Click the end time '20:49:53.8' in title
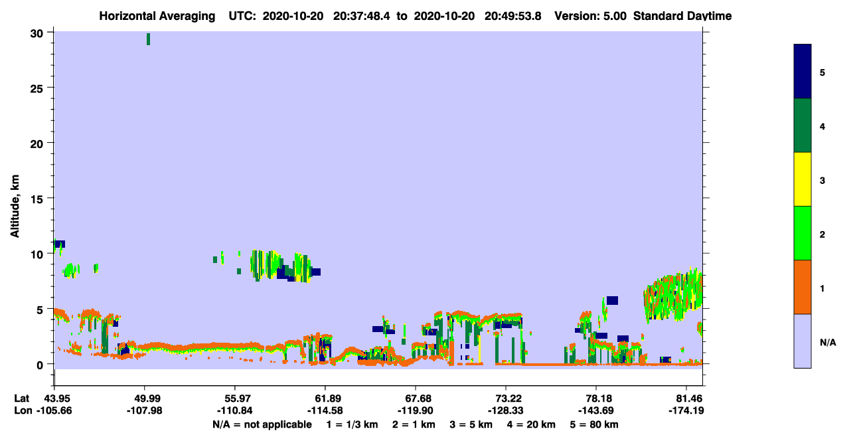Screen dimensions: 863x443 [514, 16]
